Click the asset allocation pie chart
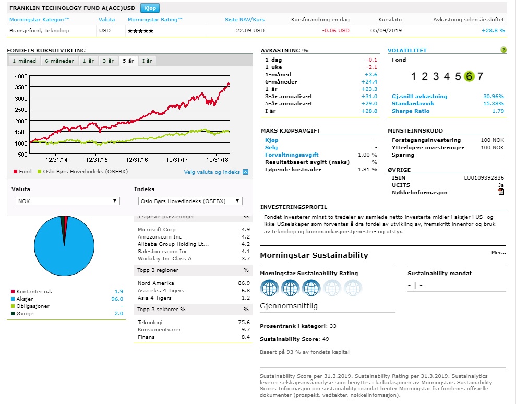Image resolution: width=516 pixels, height=404 pixels. [x=64, y=246]
